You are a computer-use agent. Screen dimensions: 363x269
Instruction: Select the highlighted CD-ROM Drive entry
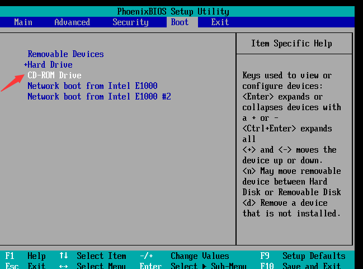[x=54, y=75]
